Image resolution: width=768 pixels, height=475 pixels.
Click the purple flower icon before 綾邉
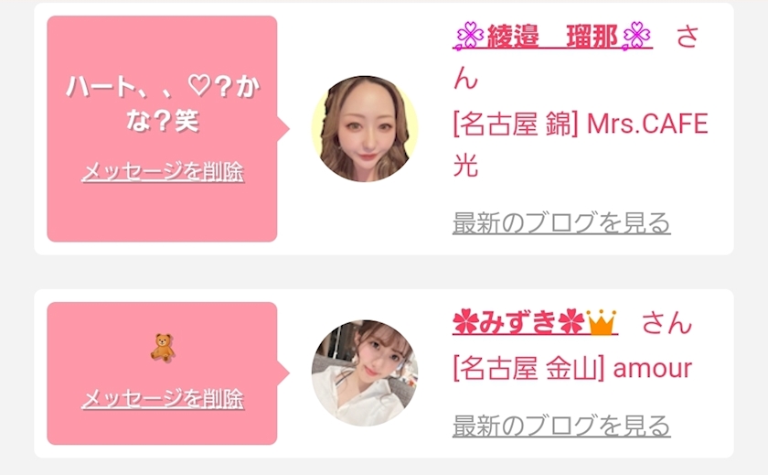click(x=470, y=37)
